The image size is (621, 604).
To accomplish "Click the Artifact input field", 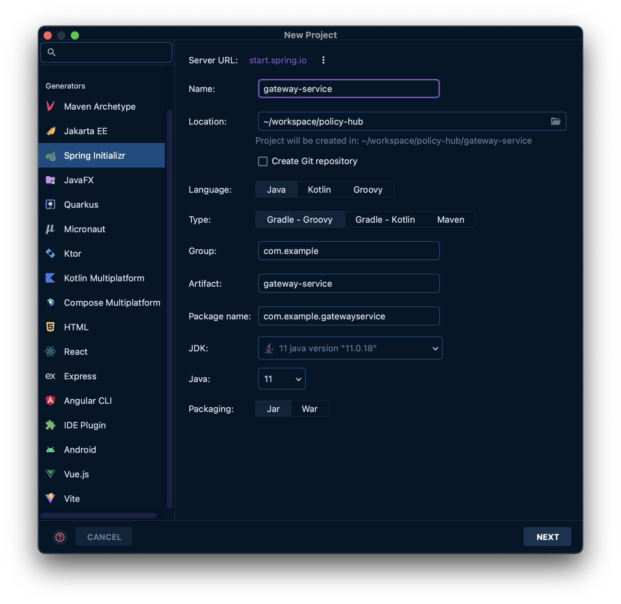I will click(x=349, y=283).
